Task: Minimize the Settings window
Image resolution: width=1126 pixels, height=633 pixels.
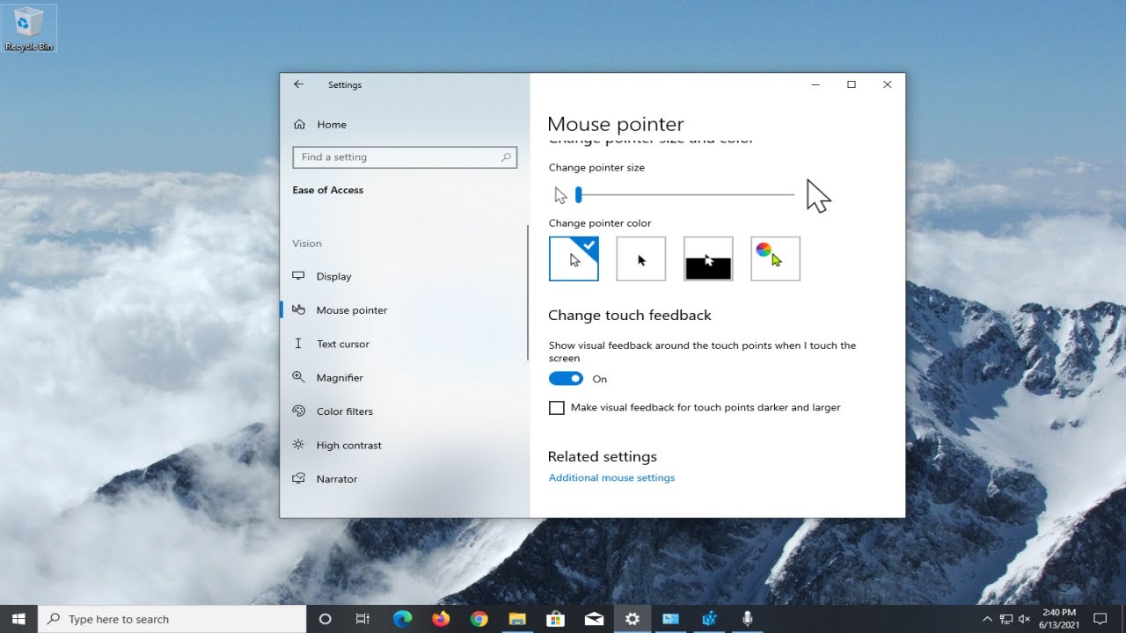Action: tap(815, 84)
